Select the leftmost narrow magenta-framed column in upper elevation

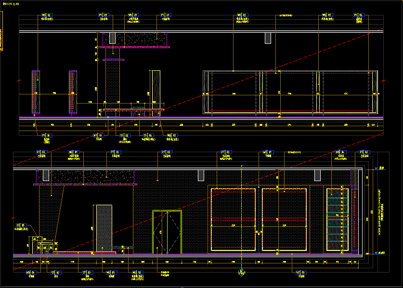tap(36, 92)
